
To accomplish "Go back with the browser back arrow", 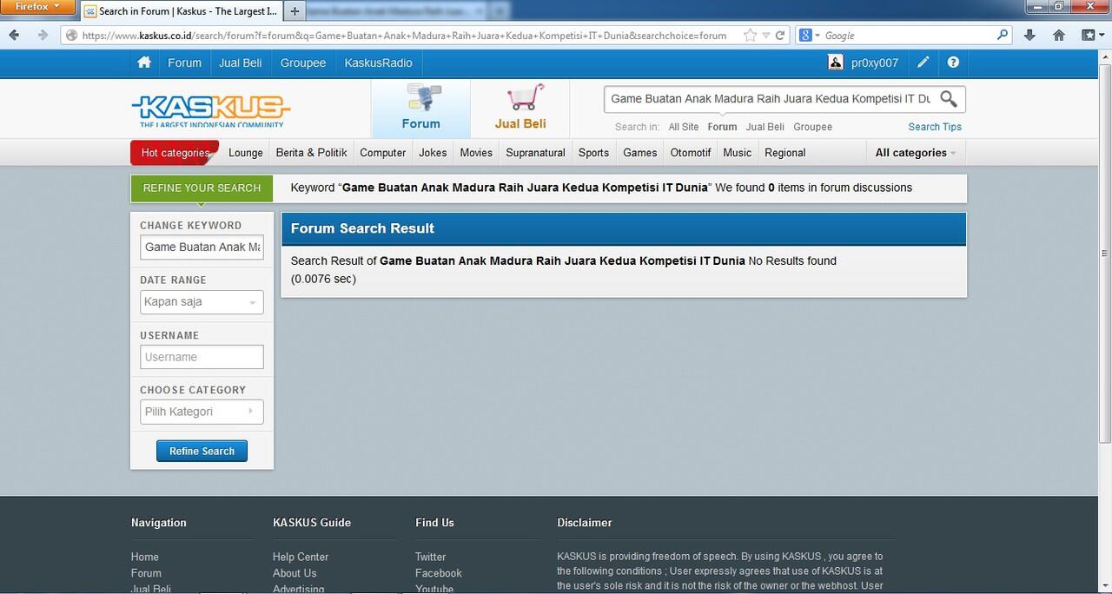I will tap(15, 36).
